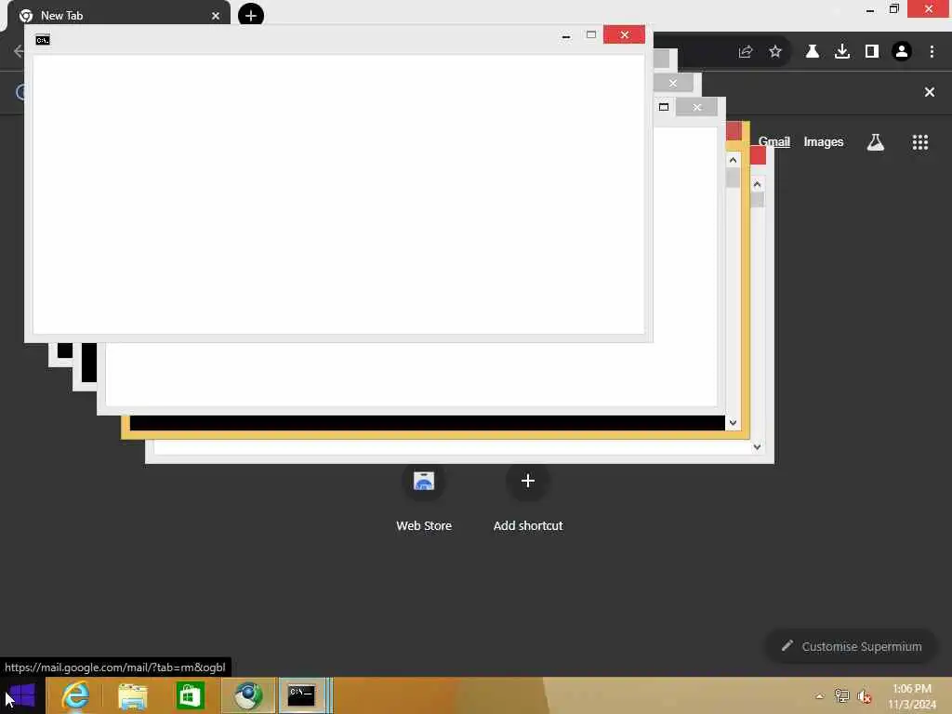Screen dimensions: 952x714
Task: Launch Internet Explorer from the taskbar
Action: pyautogui.click(x=74, y=695)
